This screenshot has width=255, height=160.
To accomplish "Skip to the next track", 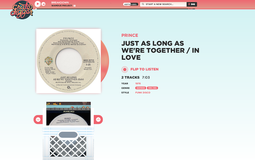I will coord(43,4).
